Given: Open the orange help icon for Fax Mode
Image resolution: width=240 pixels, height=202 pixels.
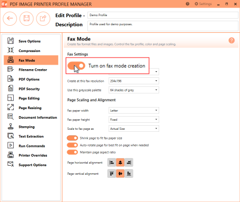Looking at the screenshot, I should pos(231,40).
